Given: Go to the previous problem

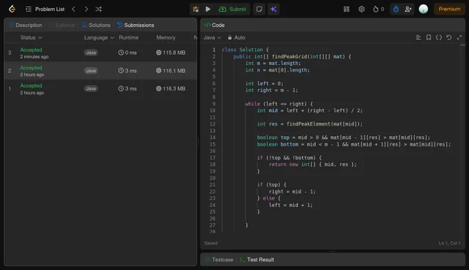Looking at the screenshot, I should pyautogui.click(x=74, y=9).
